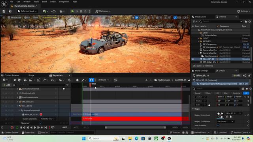Click the Perspective viewport button
The width and height of the screenshot is (253, 142).
click(x=15, y=17)
